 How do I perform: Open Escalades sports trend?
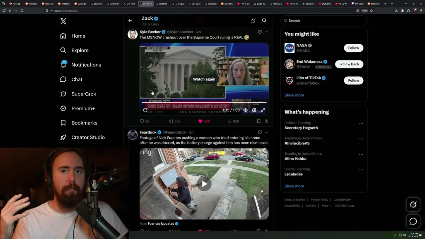pos(294,174)
